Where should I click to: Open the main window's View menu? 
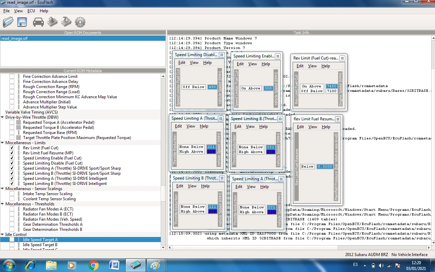[18, 11]
